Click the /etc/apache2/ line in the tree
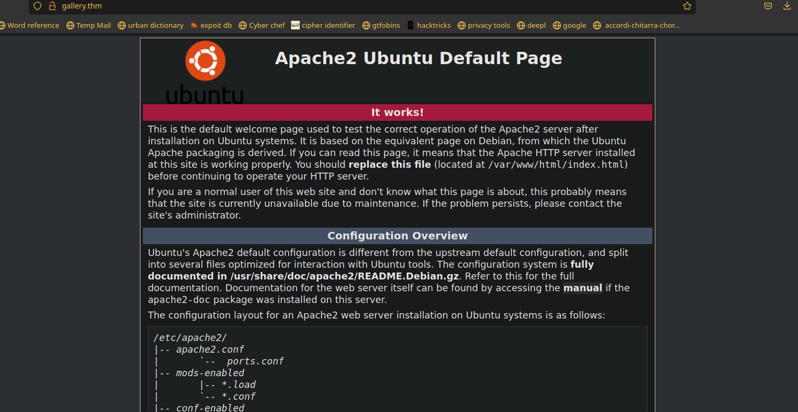The width and height of the screenshot is (798, 412). [x=191, y=338]
